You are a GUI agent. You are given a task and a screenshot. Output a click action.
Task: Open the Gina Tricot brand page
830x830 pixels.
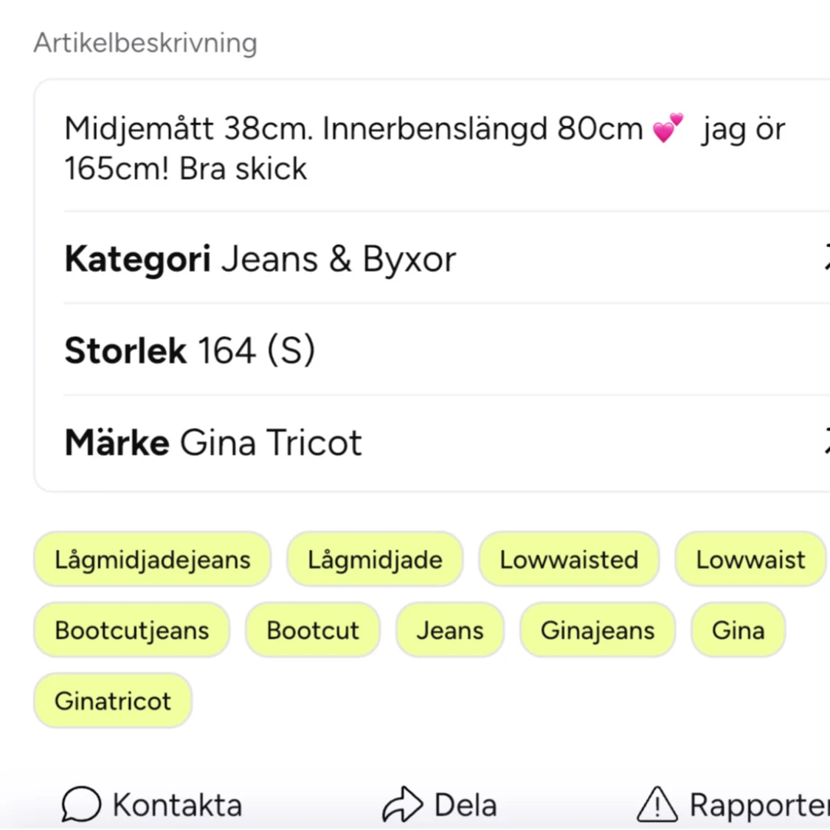tap(271, 441)
